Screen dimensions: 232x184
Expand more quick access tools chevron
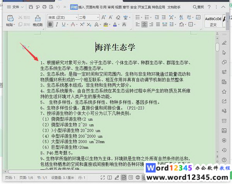65,7
